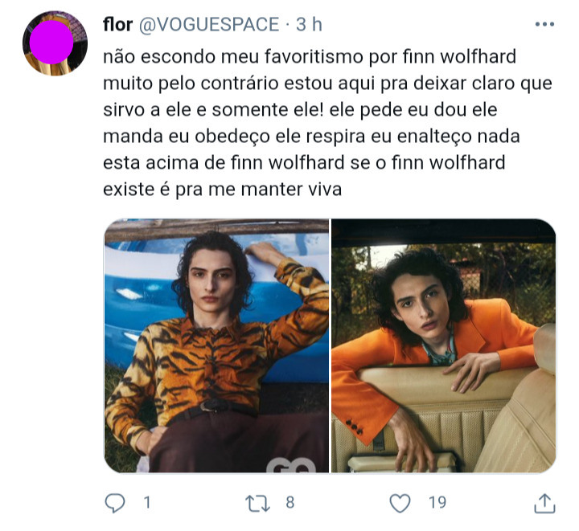Click the retweet count 8
579x531 pixels.
coord(289,503)
